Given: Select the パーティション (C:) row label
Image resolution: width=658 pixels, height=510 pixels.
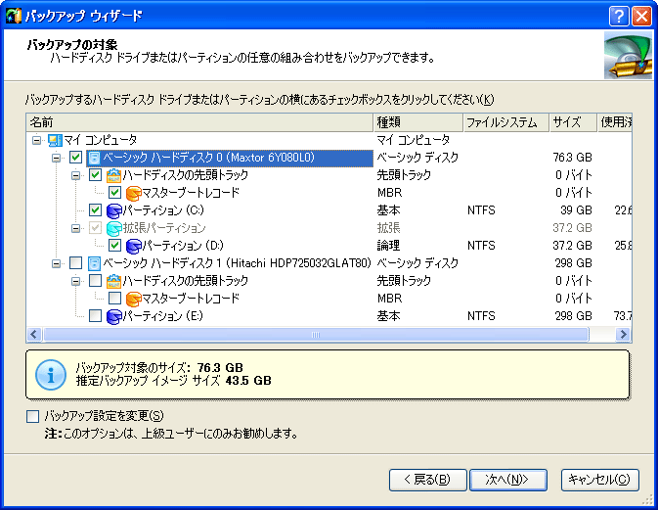Looking at the screenshot, I should coord(163,210).
